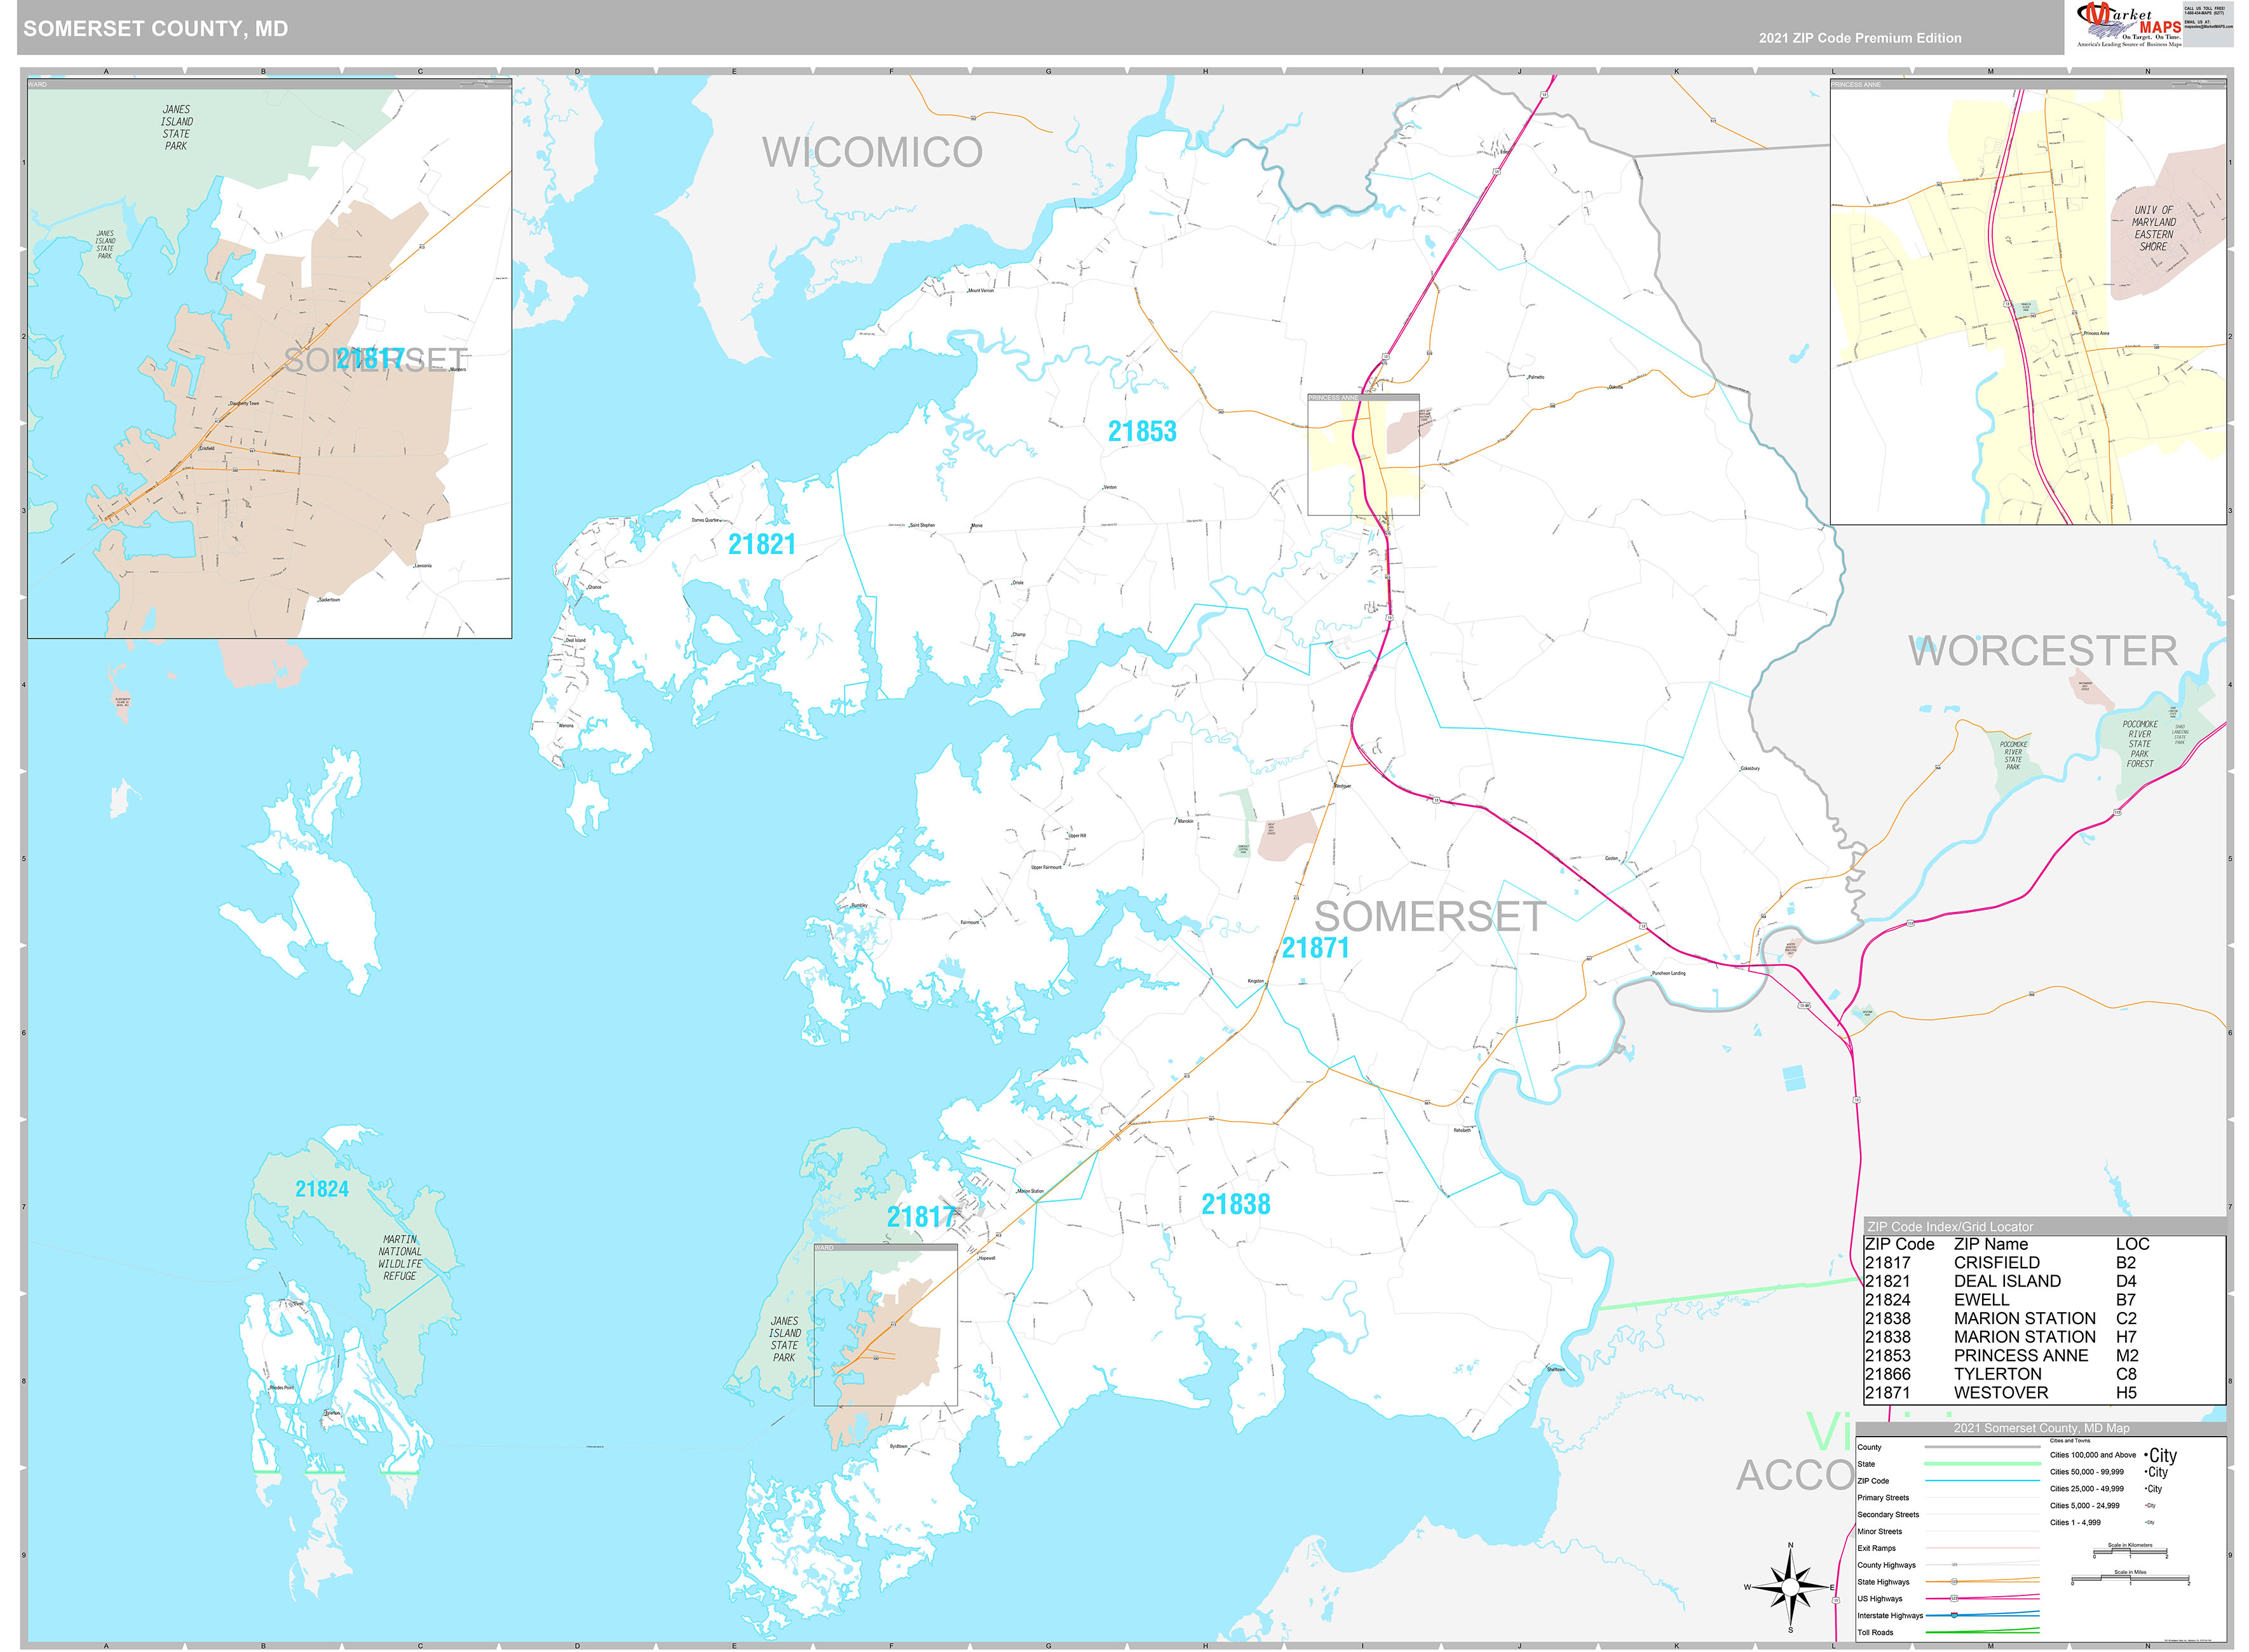Click the small Princess Anne locator box on main map
The width and height of the screenshot is (2249, 1652).
[1363, 455]
